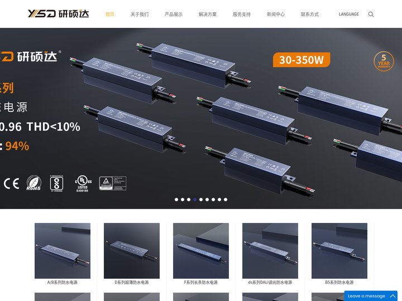
Task: Open the search magnifier icon
Action: tap(371, 14)
